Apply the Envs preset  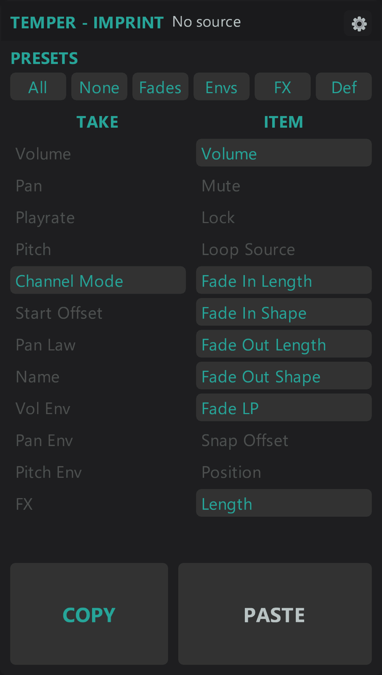pos(221,87)
